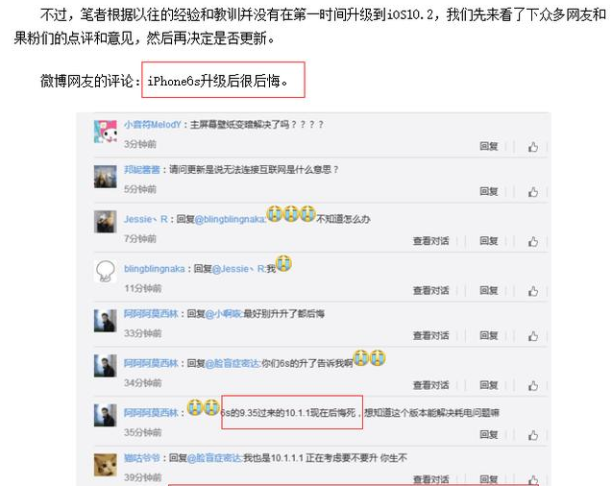
Task: Click 查看对话 on the 33分钟前 comment
Action: coord(430,335)
